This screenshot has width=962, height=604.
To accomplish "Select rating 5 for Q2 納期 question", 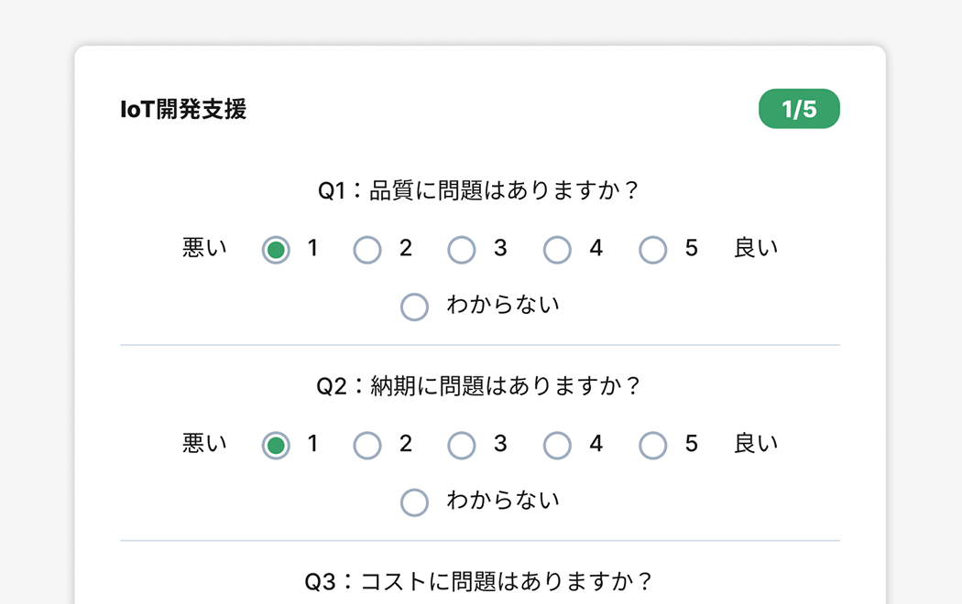I will point(653,446).
